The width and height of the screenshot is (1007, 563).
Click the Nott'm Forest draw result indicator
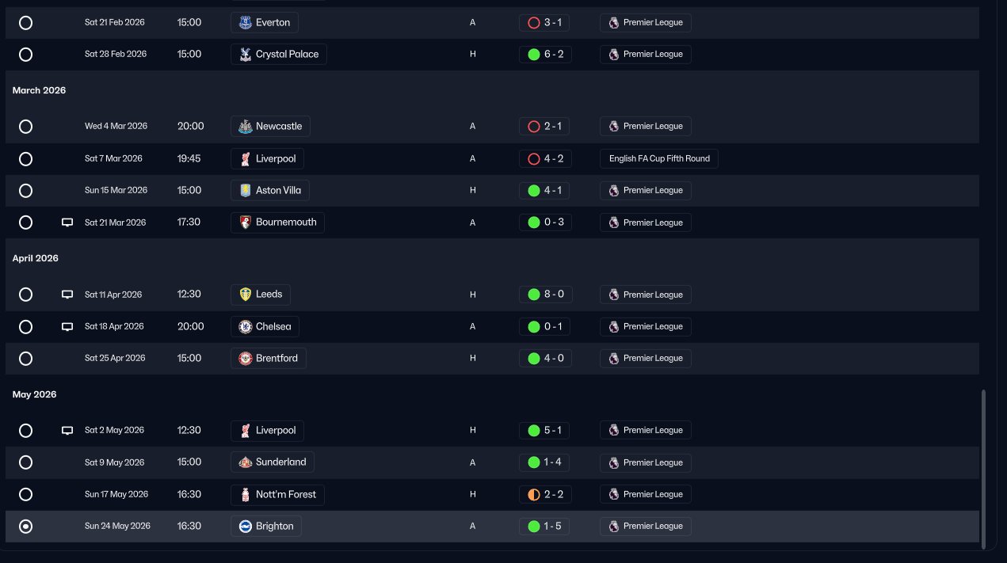[x=533, y=495]
